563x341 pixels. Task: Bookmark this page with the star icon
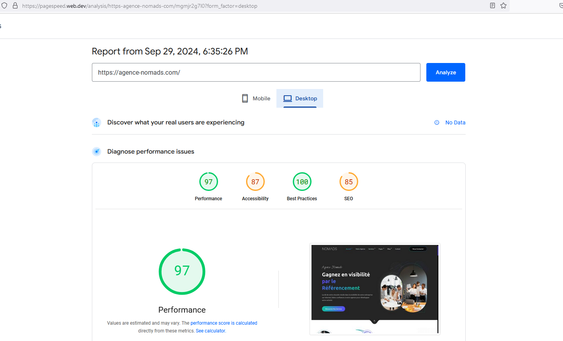[503, 5]
